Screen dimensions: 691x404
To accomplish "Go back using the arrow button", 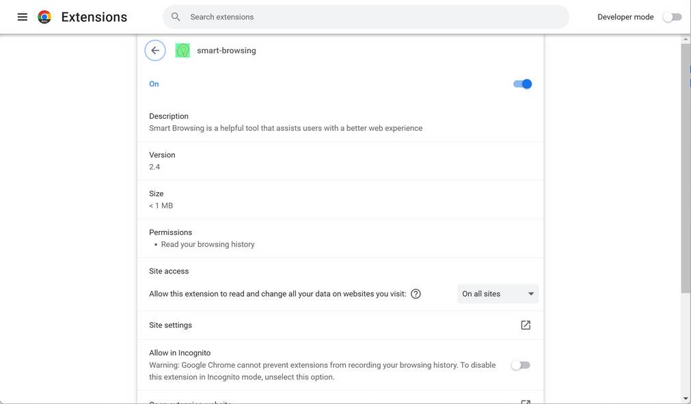I will pos(155,51).
